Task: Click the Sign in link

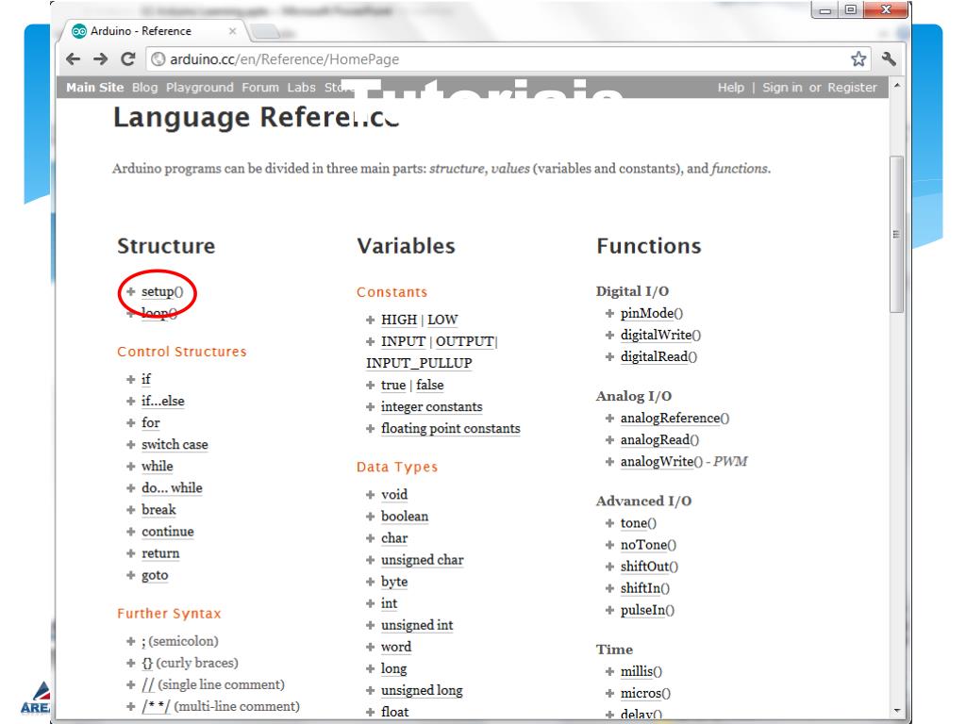Action: click(782, 88)
